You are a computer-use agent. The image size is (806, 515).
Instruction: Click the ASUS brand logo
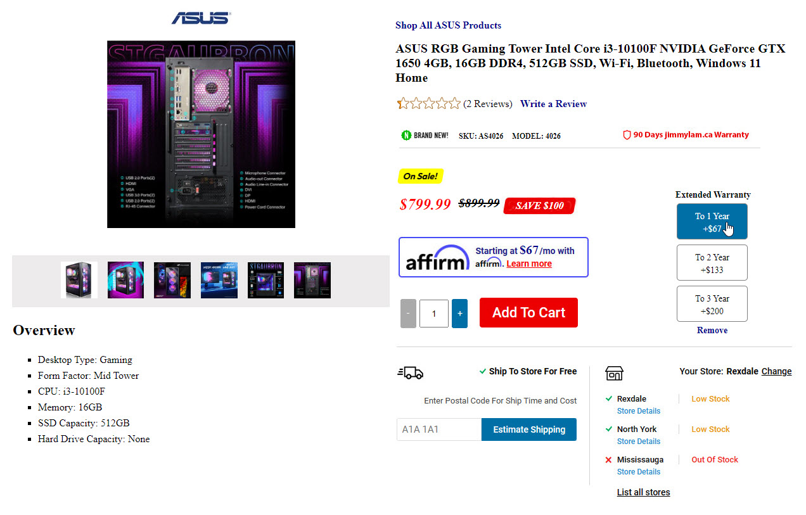(x=201, y=18)
